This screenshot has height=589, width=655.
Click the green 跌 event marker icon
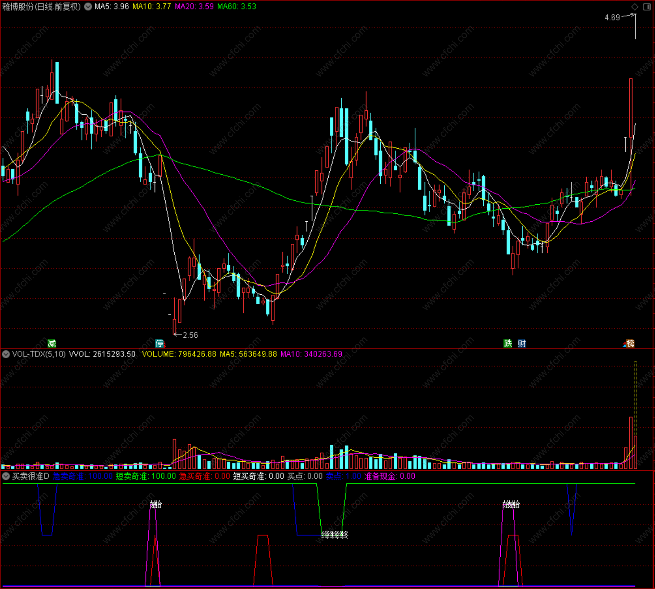pyautogui.click(x=508, y=343)
